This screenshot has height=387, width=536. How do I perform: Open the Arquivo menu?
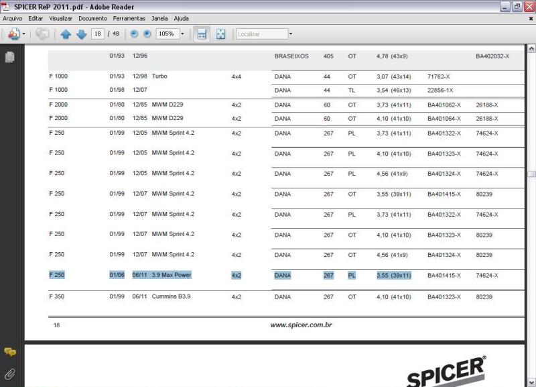point(12,19)
